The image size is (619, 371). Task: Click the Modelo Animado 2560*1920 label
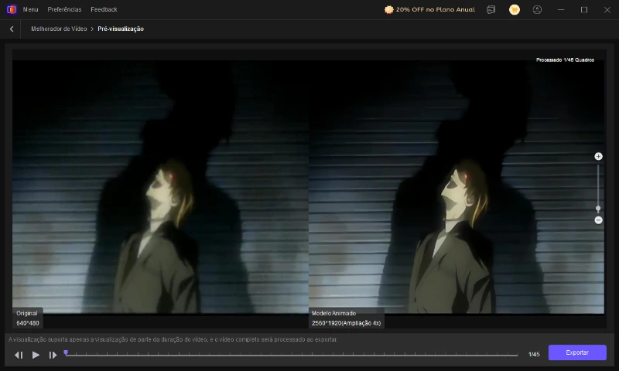click(x=346, y=318)
